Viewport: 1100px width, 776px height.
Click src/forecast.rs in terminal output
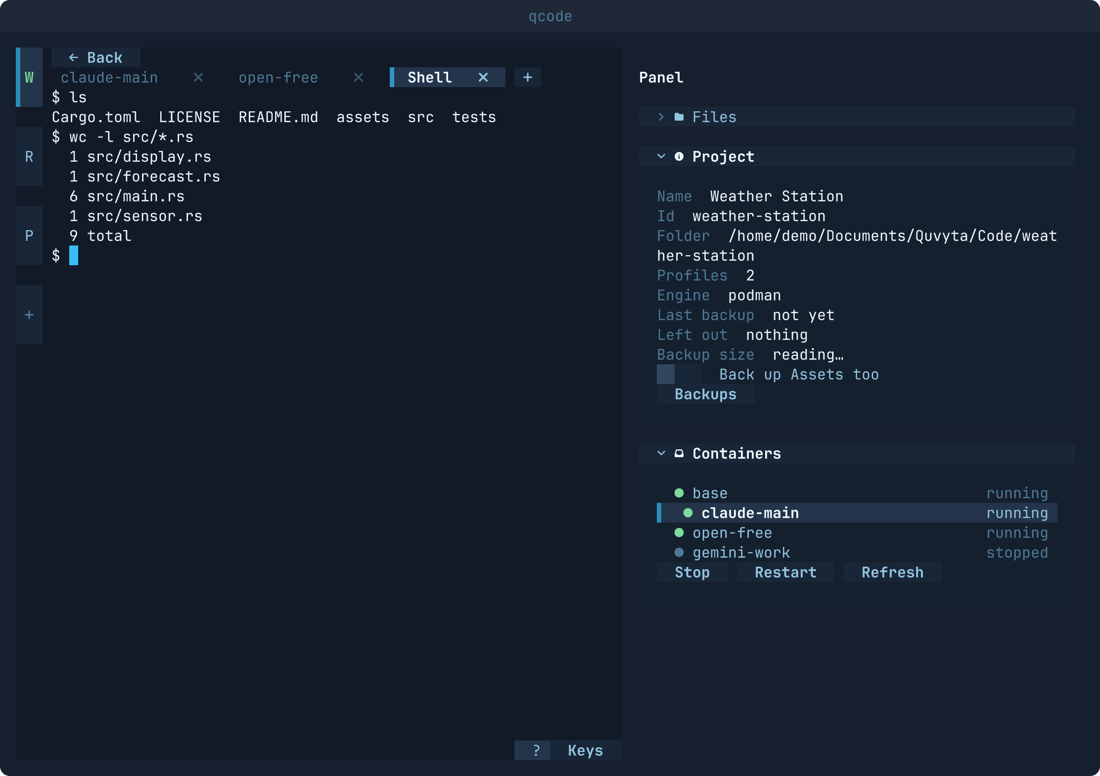pyautogui.click(x=154, y=176)
